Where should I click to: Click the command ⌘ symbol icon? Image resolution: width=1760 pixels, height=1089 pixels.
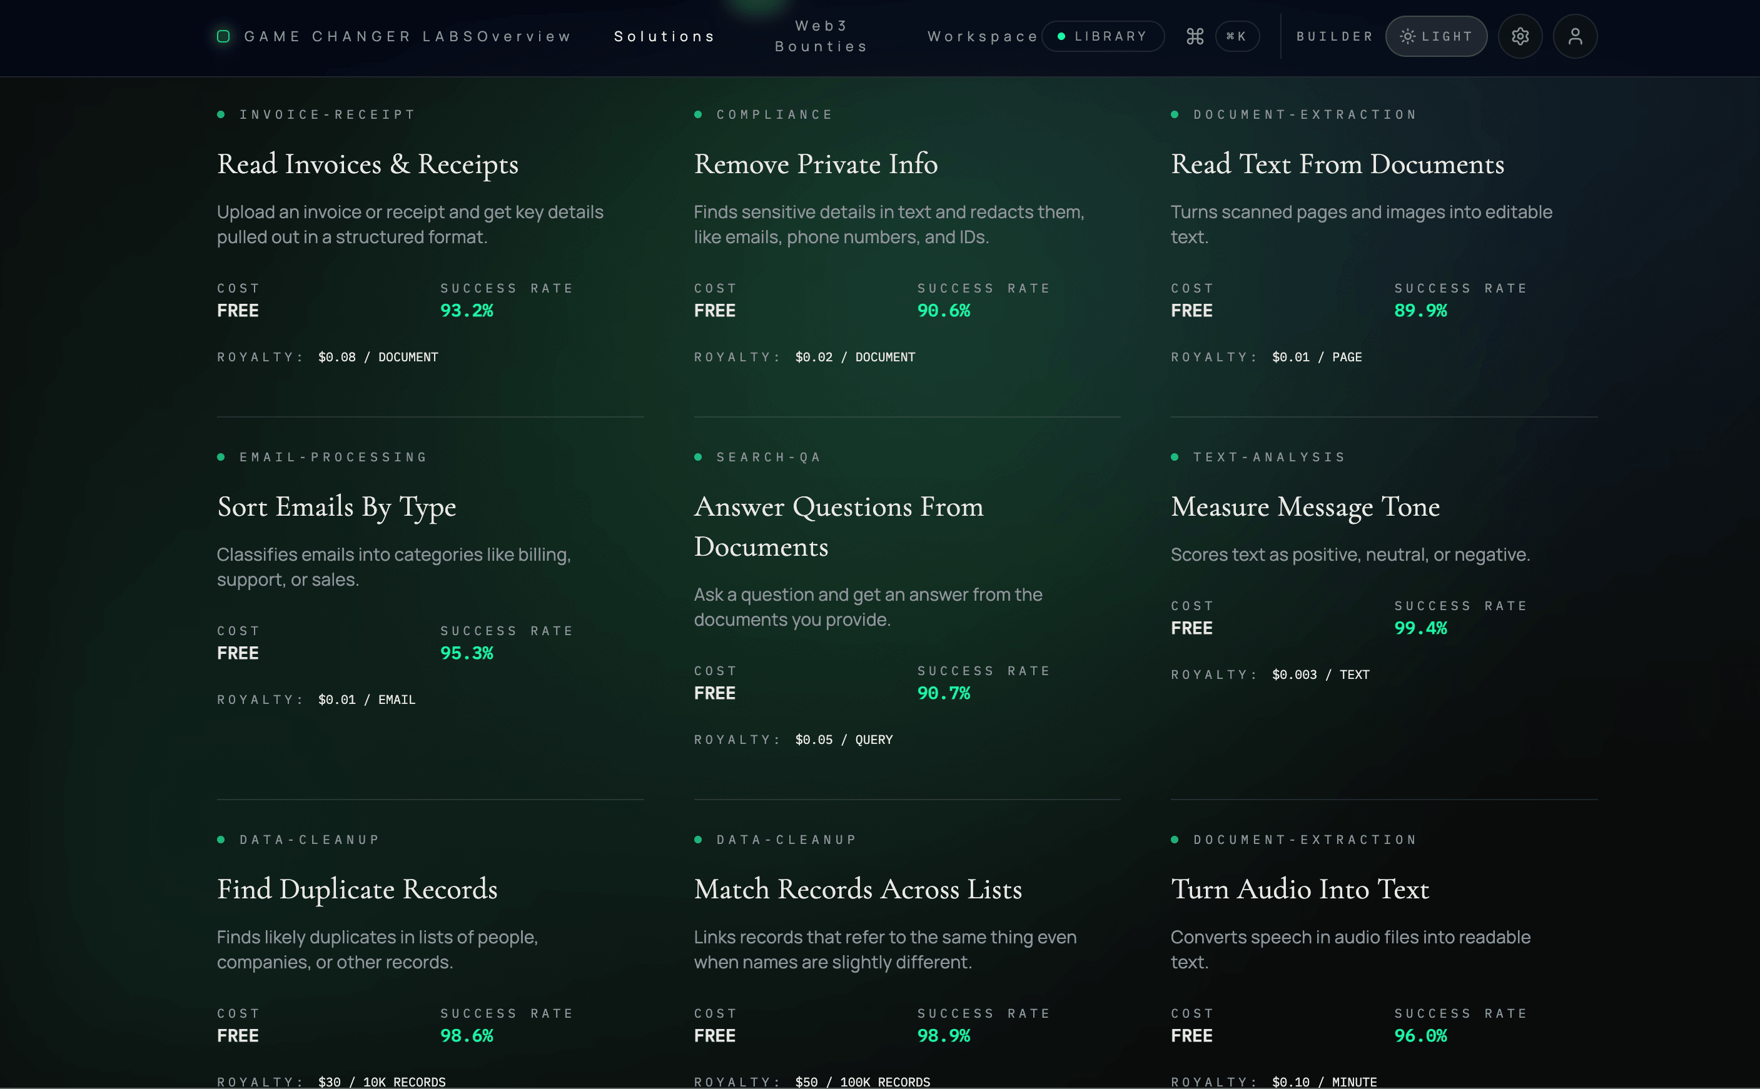click(x=1195, y=36)
